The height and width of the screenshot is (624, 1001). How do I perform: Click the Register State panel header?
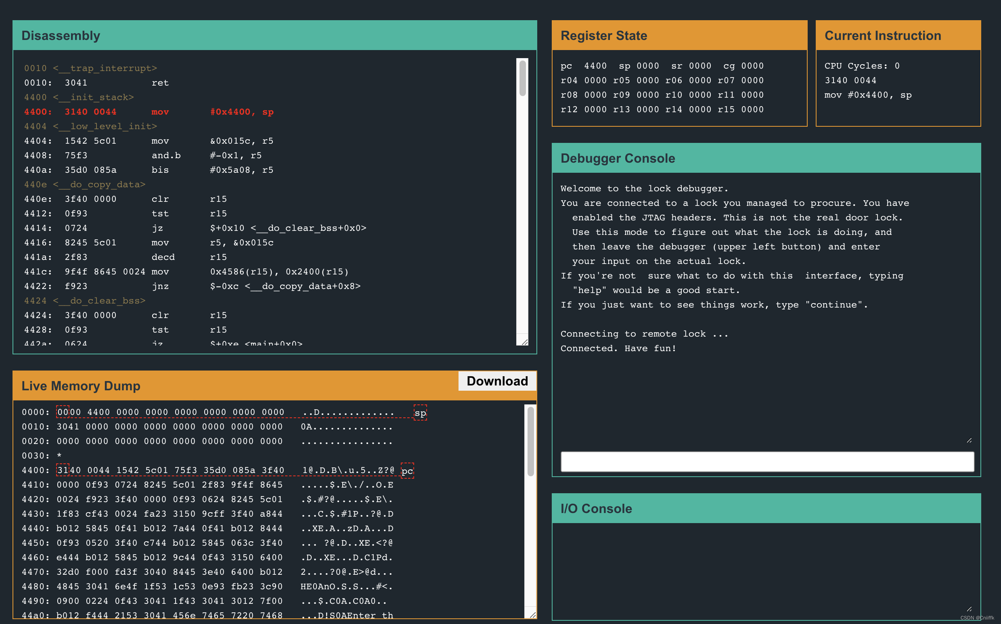pos(680,36)
